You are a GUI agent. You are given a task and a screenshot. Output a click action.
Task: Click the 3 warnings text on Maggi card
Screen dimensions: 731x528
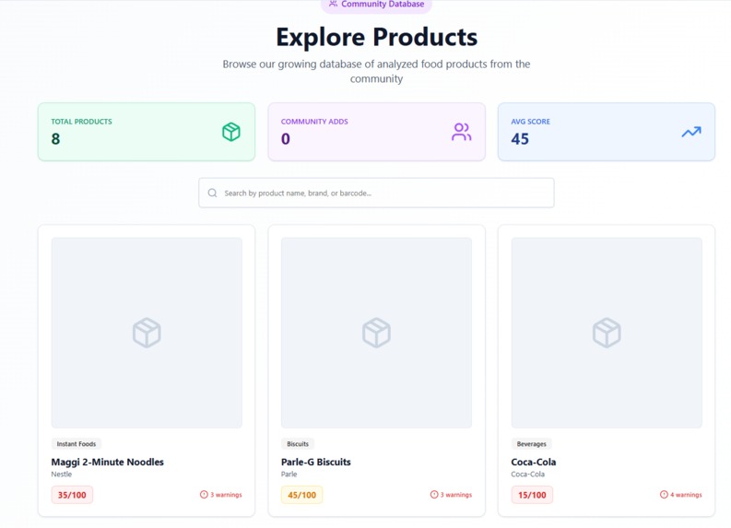[226, 495]
